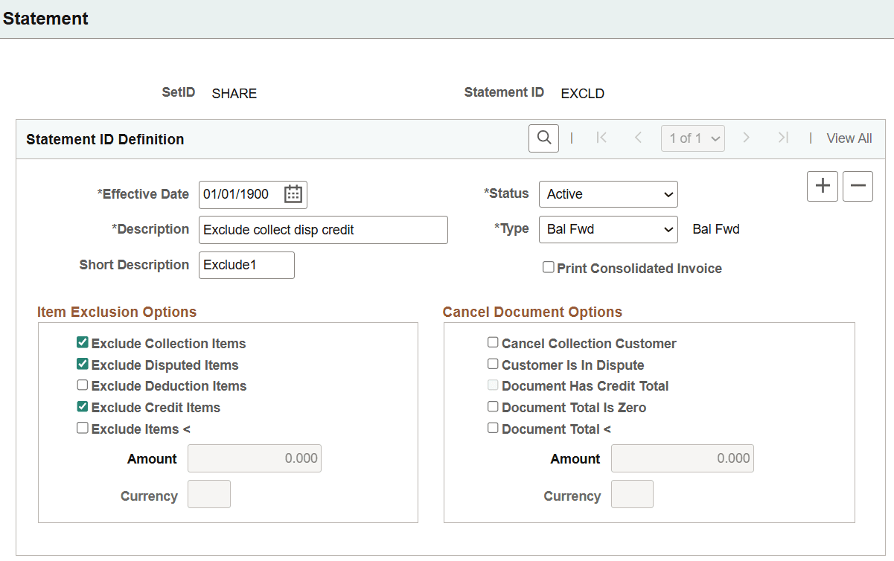Go to previous row arrow icon
The width and height of the screenshot is (894, 561).
[x=638, y=138]
